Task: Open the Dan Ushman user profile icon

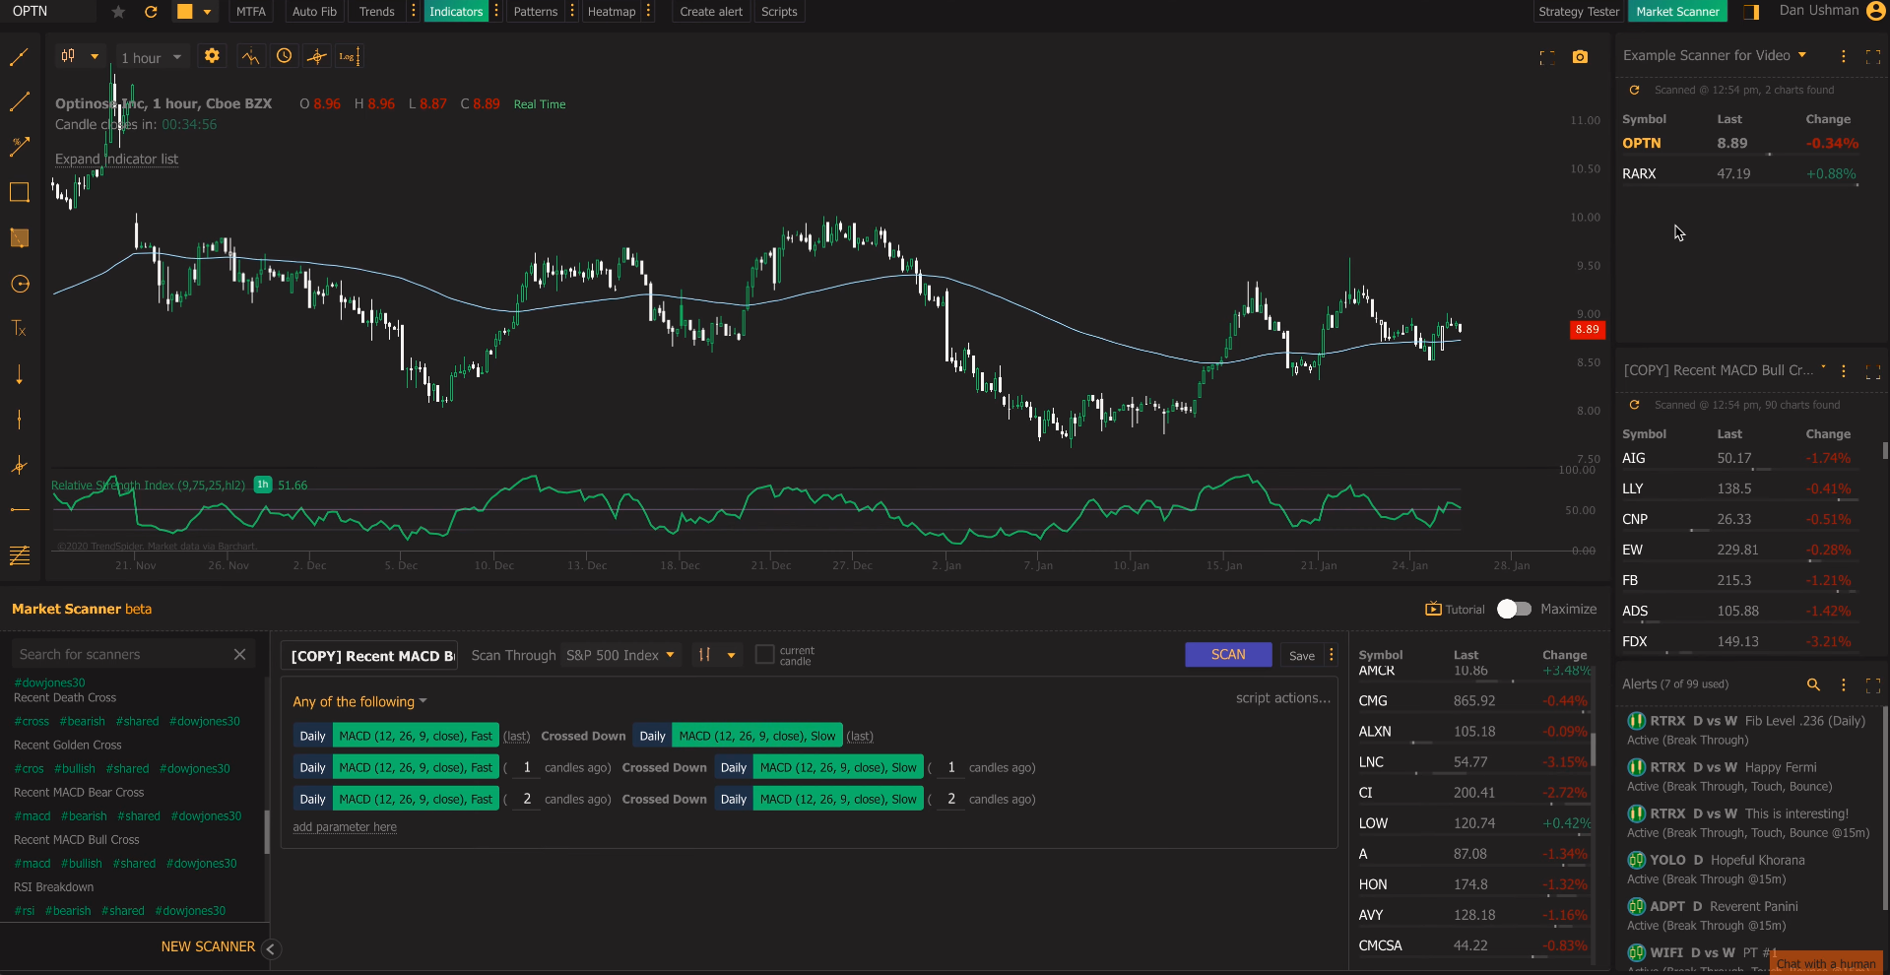Action: pyautogui.click(x=1876, y=11)
